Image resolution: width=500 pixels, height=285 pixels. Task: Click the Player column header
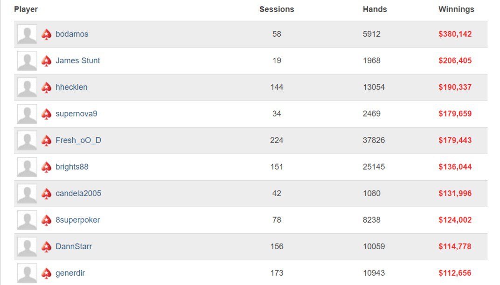click(x=26, y=9)
